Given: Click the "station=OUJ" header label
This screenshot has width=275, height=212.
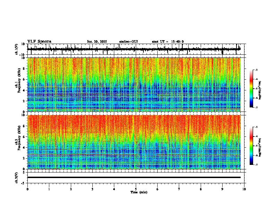Looking at the screenshot, I should pos(128,42).
